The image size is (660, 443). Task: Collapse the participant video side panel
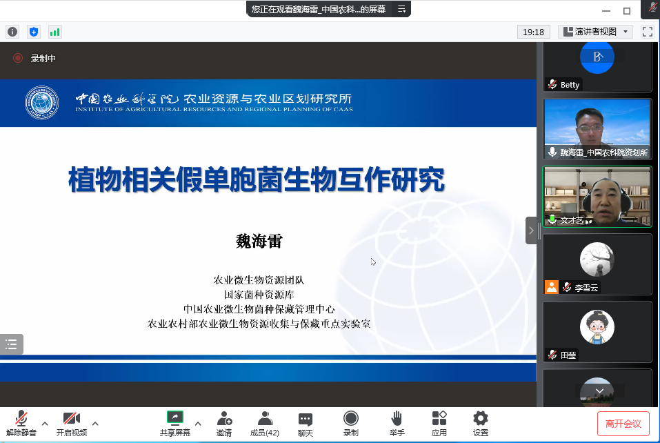pos(531,230)
